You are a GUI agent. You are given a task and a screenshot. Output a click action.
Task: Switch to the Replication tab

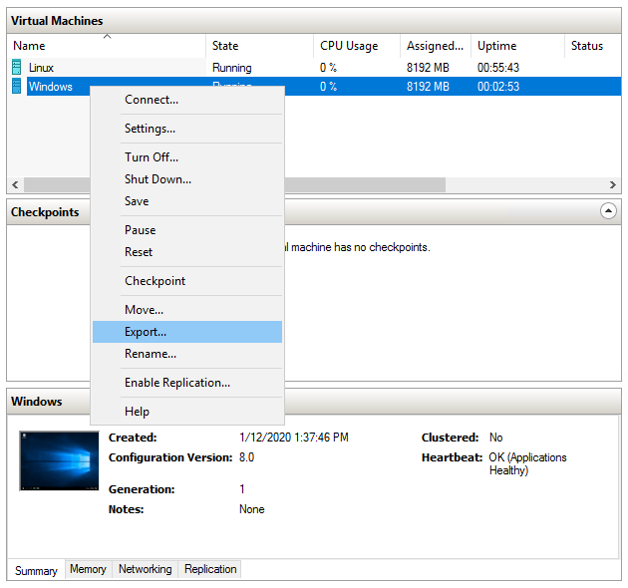[210, 569]
